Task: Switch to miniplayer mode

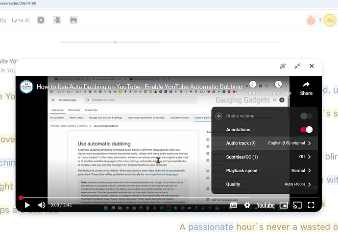Action: [x=284, y=205]
